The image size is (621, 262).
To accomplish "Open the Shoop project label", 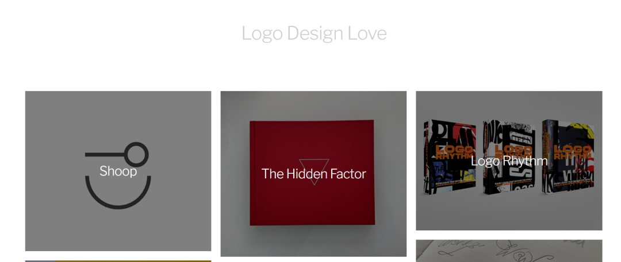I will (118, 171).
